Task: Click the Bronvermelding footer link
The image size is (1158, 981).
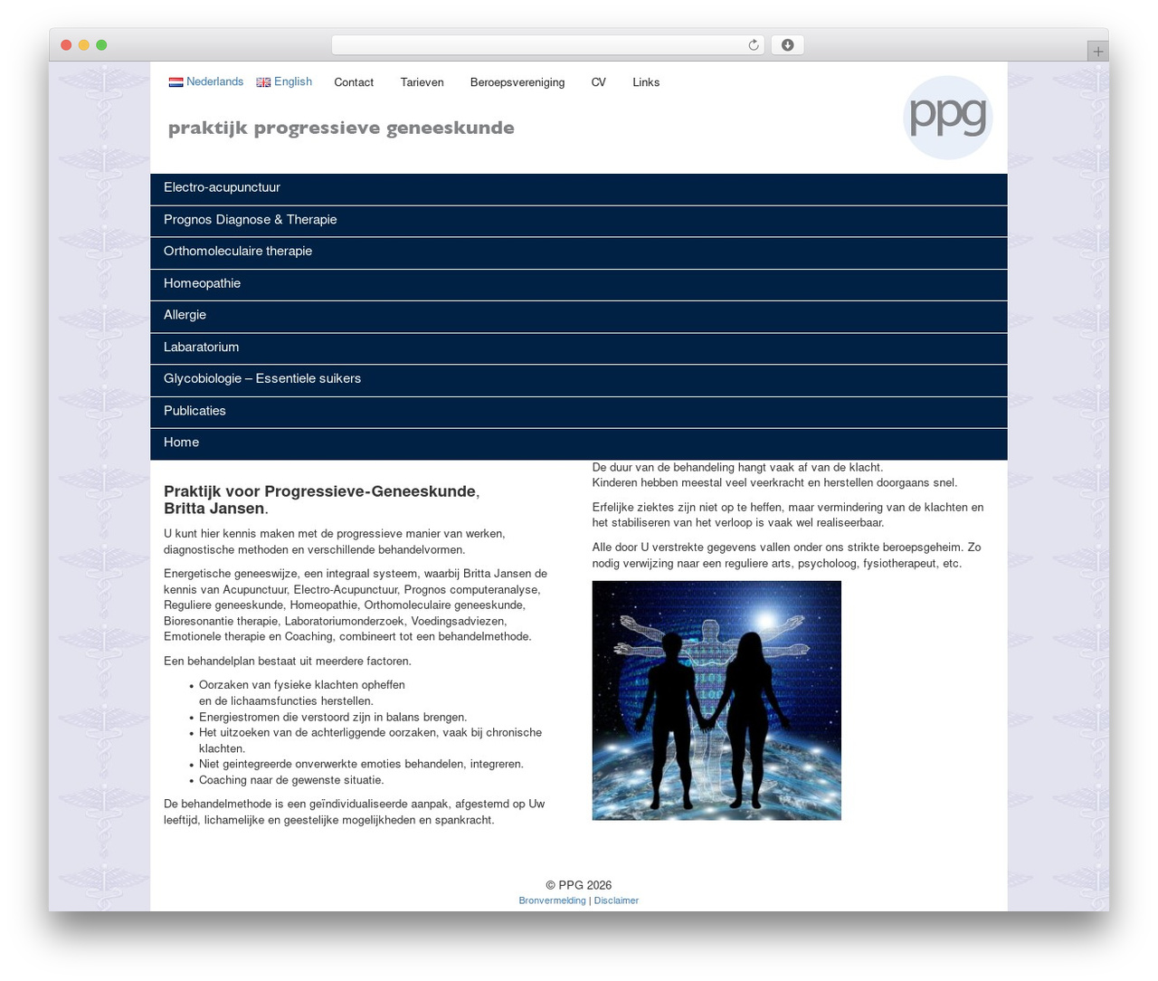Action: point(552,900)
